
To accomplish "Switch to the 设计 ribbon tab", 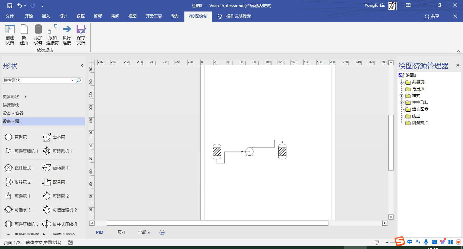I will [x=63, y=16].
